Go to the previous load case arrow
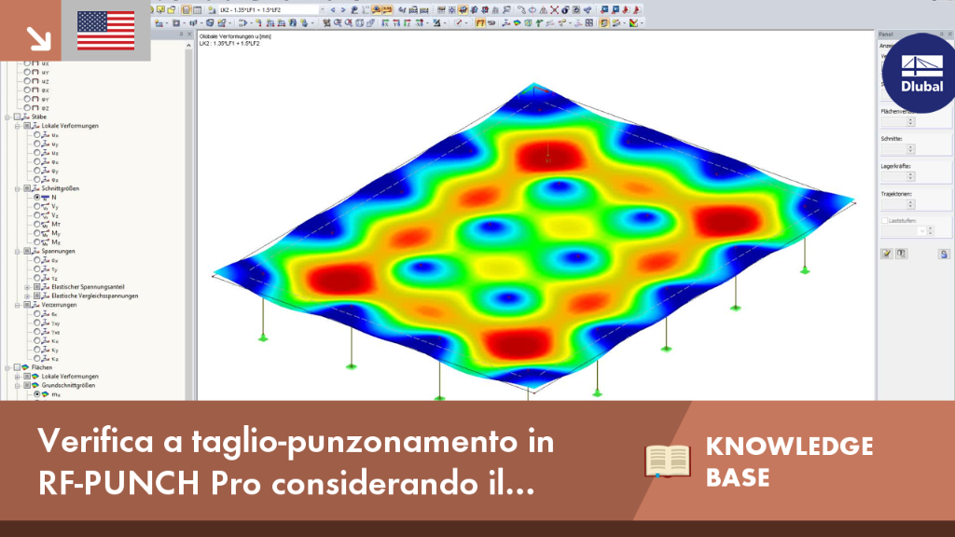955x537 pixels. (333, 9)
